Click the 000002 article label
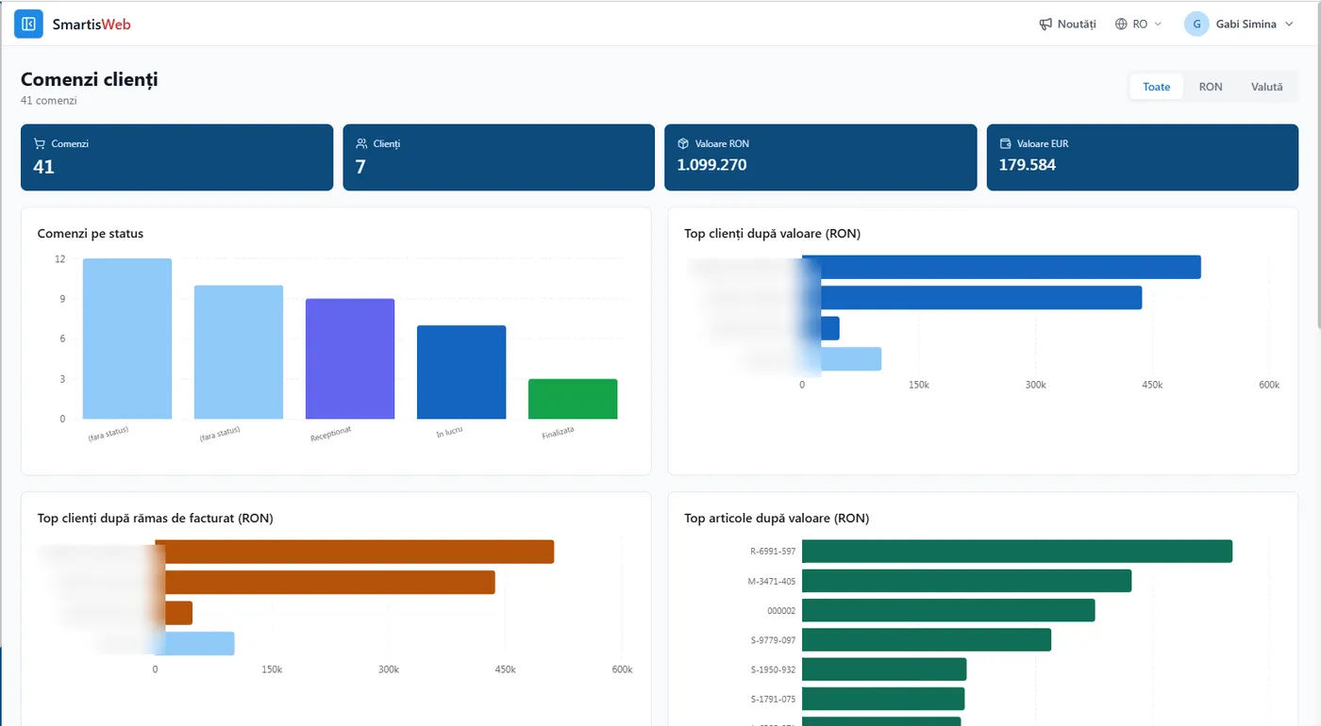The image size is (1321, 726). click(x=781, y=611)
